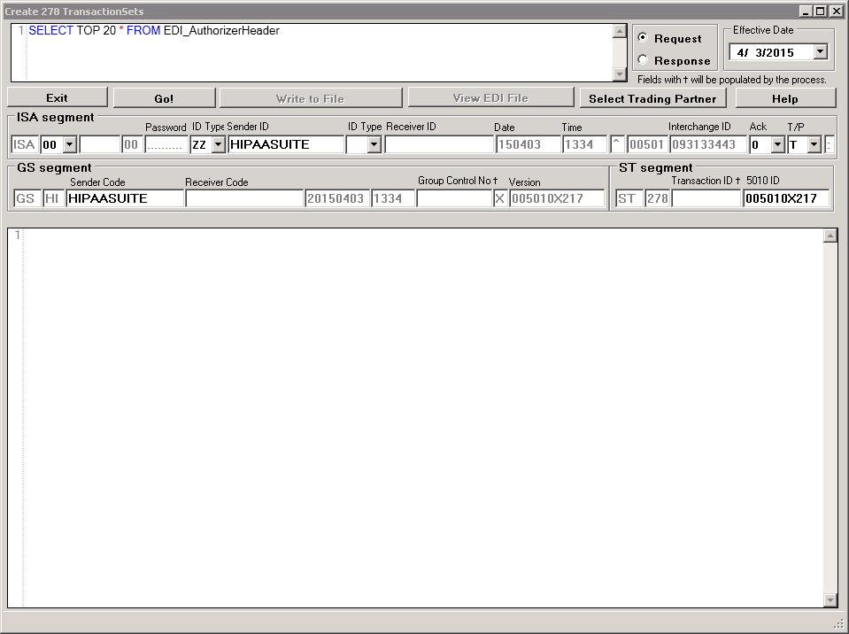849x634 pixels.
Task: Click the Exit button
Action: 57,97
